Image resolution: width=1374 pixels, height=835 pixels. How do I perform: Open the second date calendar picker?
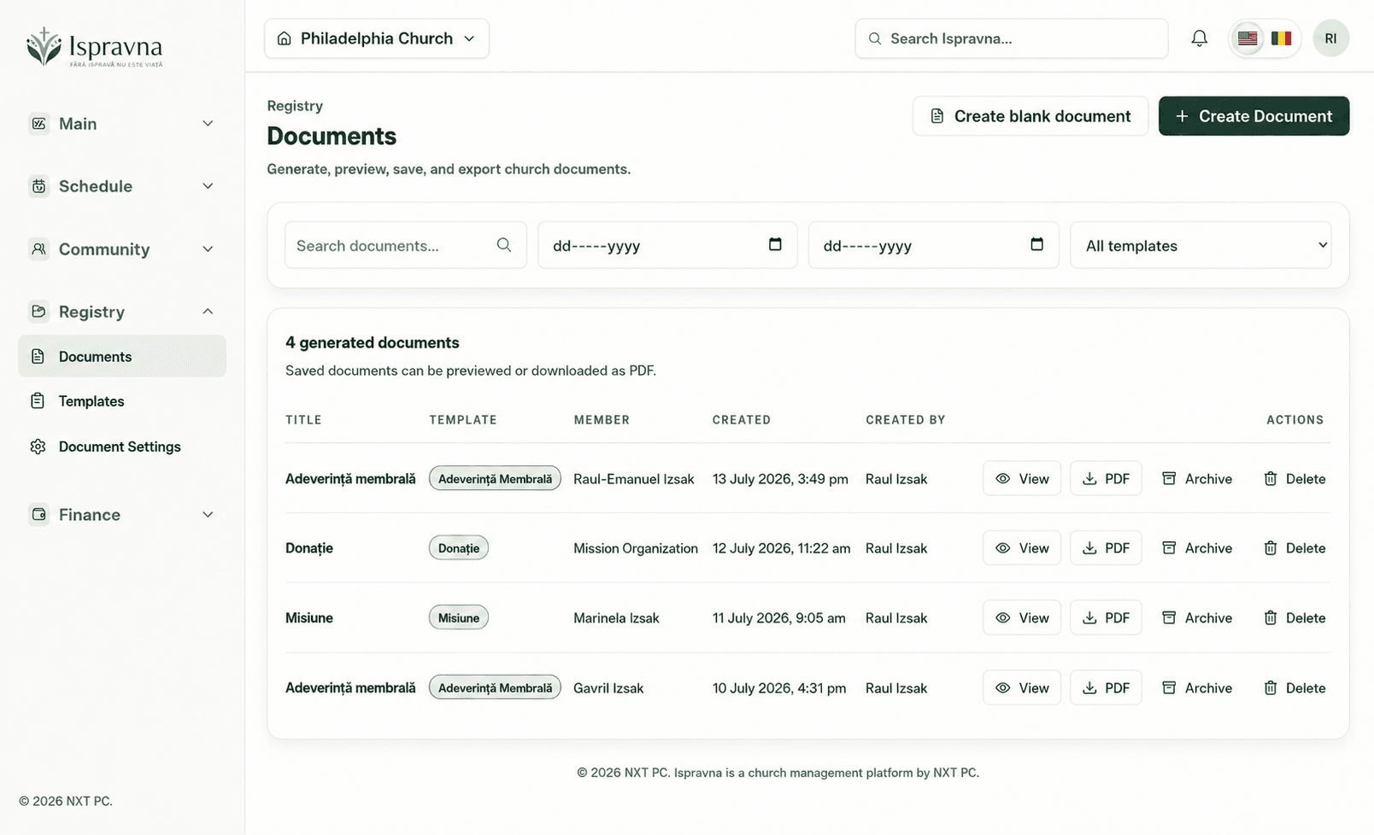click(1036, 244)
